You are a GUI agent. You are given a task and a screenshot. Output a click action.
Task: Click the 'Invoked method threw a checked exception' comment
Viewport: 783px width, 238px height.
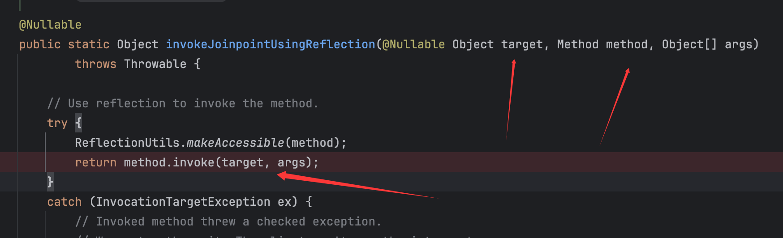click(228, 221)
